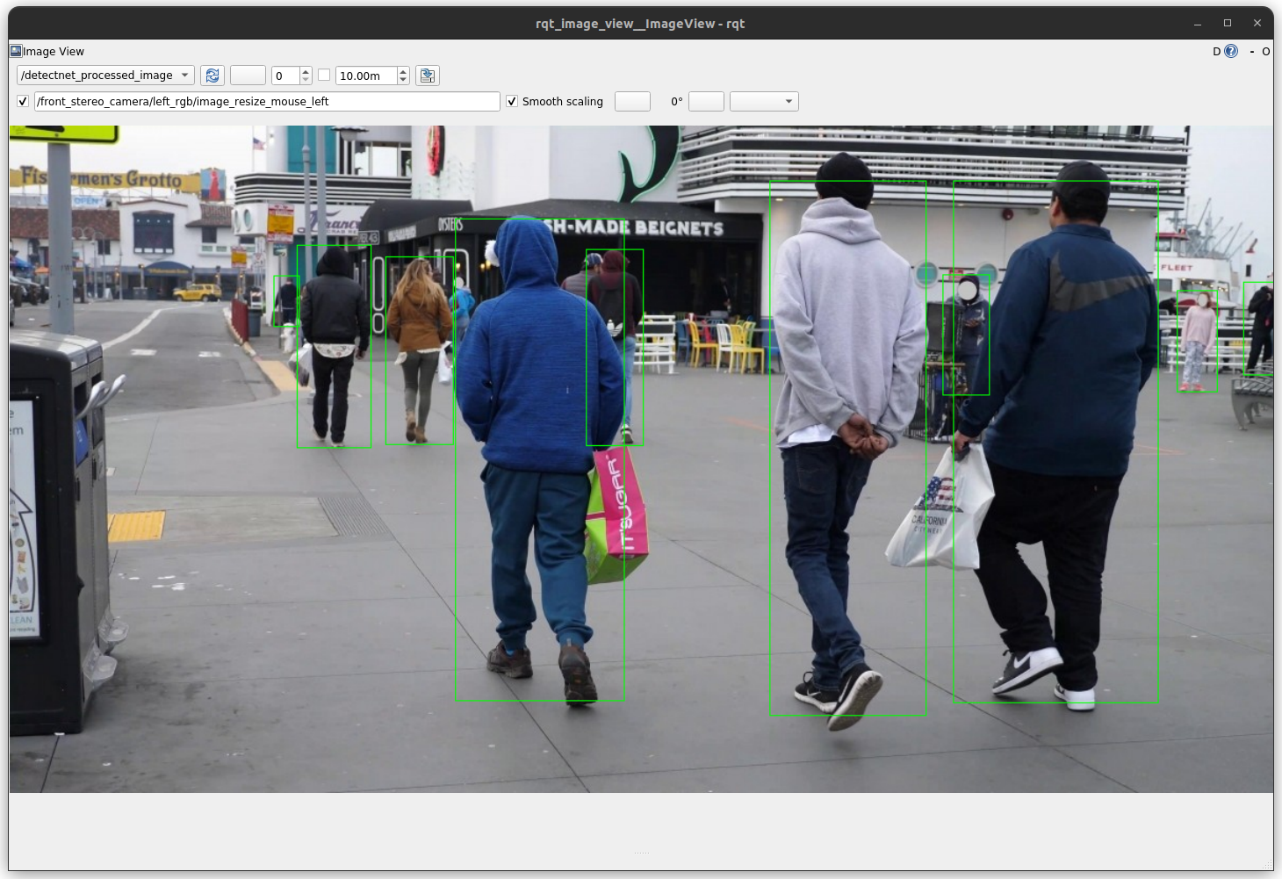
Task: Click the empty field left of the zero spinbox
Action: (248, 76)
